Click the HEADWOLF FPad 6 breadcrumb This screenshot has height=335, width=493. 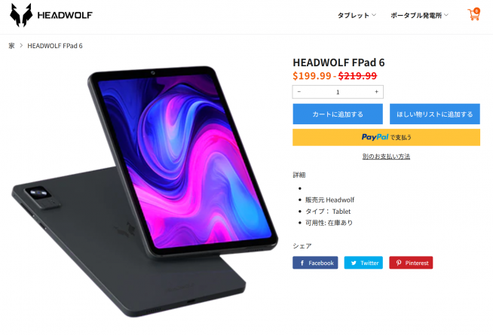click(55, 46)
